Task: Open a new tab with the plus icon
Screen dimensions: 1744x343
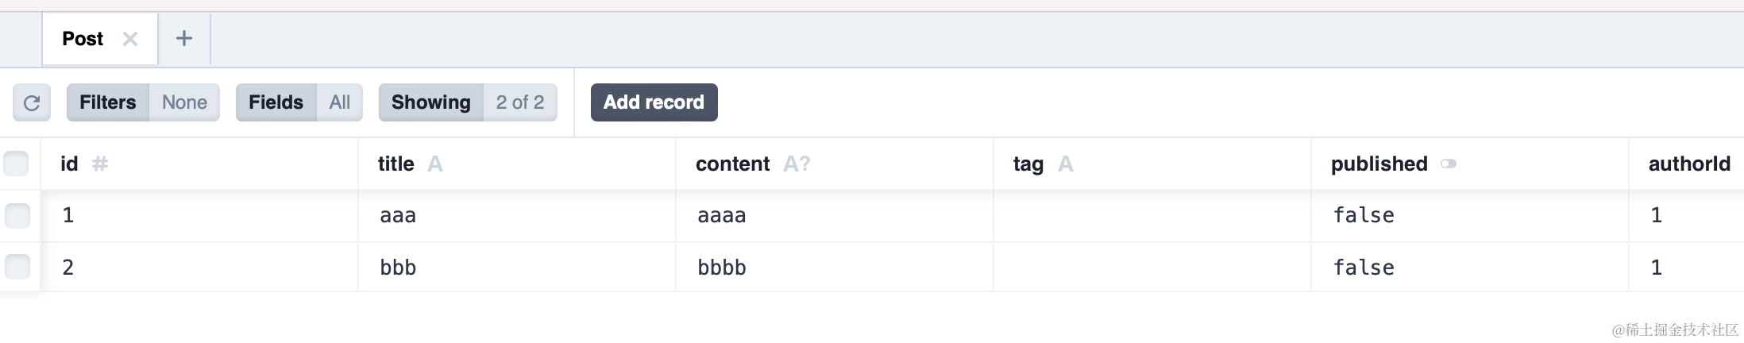Action: click(x=183, y=38)
